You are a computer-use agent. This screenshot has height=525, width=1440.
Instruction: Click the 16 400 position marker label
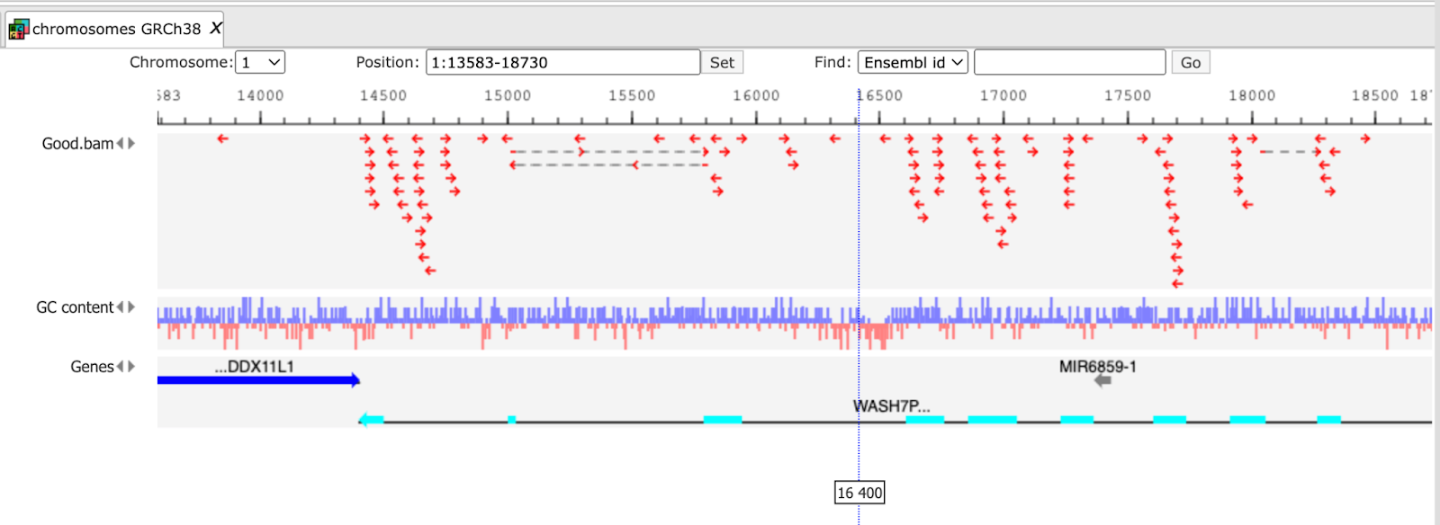click(859, 493)
